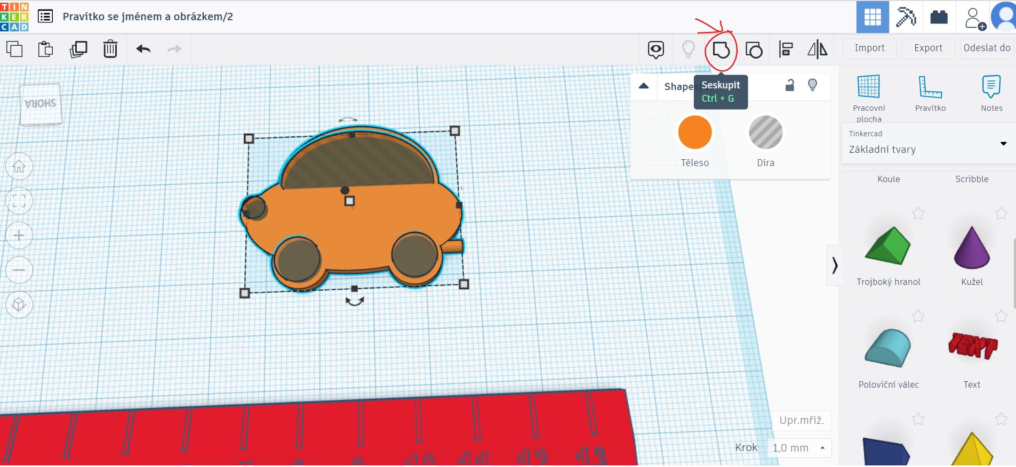
Task: Add Pravítko ruler helper to workplane
Action: 930,93
